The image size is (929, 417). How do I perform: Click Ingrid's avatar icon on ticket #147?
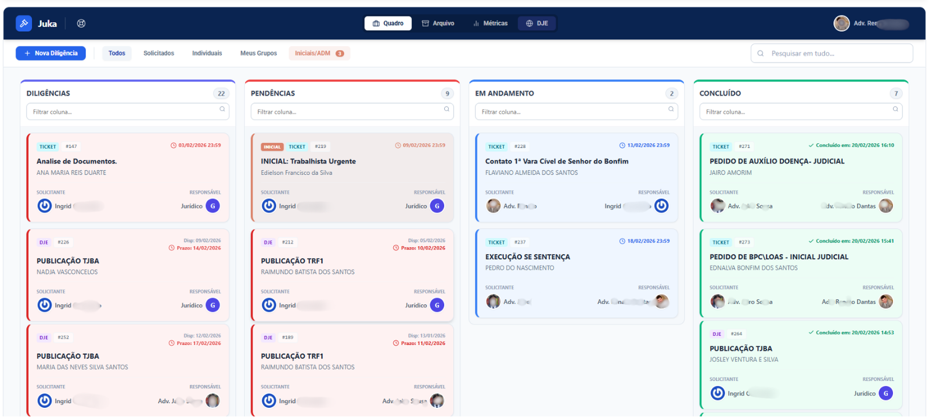tap(45, 206)
